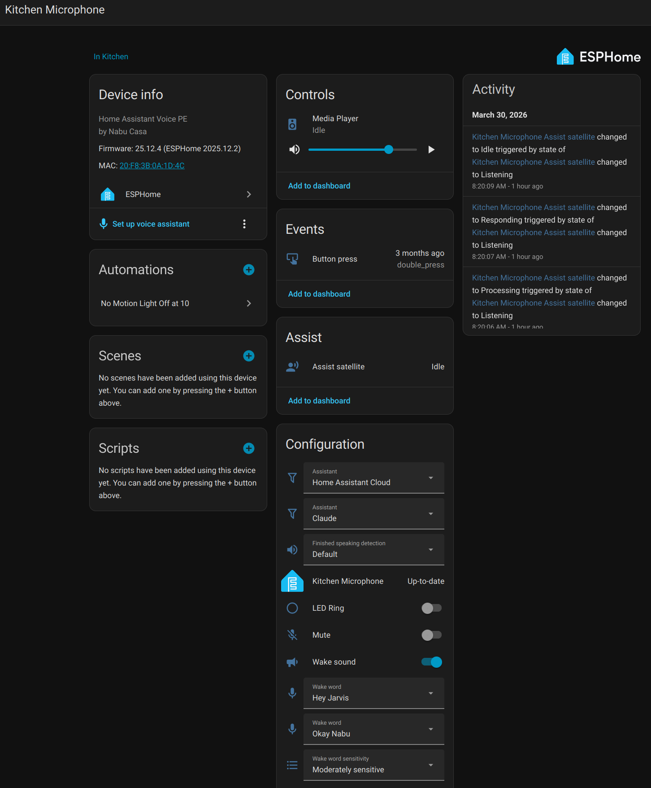Click the Home Assistant Voice PE model text

coord(143,119)
